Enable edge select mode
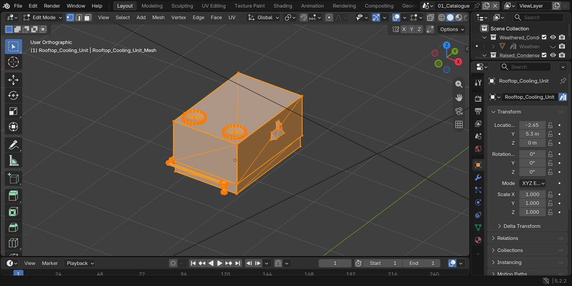 (79, 17)
